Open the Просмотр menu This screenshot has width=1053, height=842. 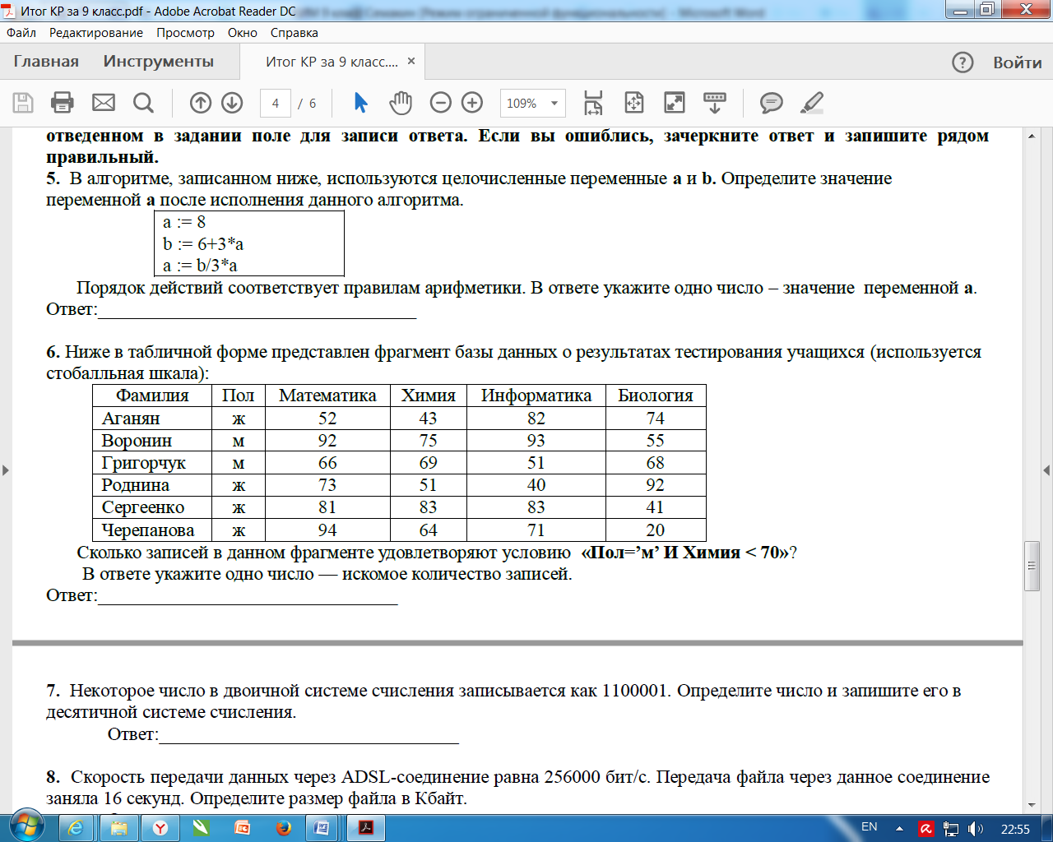click(185, 33)
